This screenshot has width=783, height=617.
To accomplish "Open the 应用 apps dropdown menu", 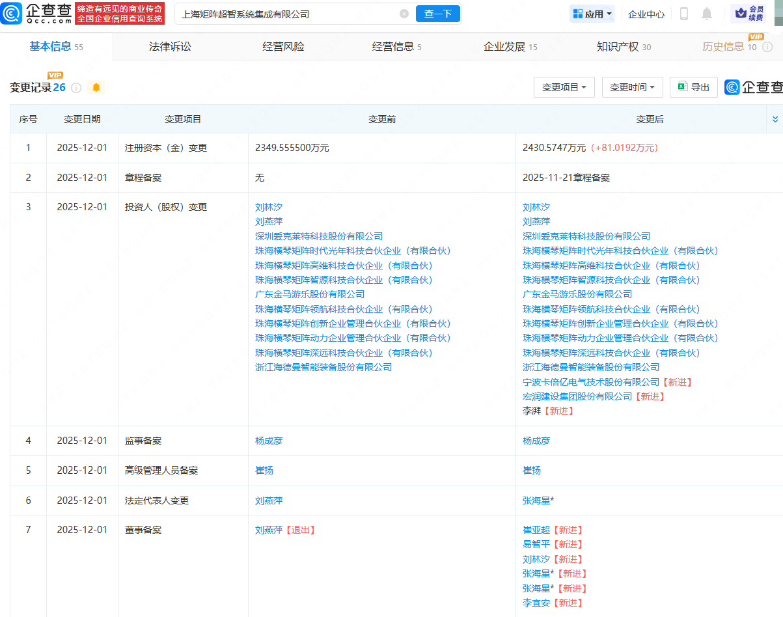I will pos(592,14).
